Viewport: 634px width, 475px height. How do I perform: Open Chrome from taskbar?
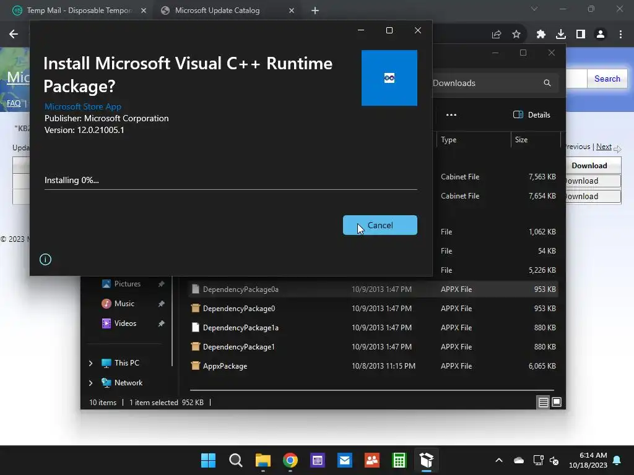[290, 460]
